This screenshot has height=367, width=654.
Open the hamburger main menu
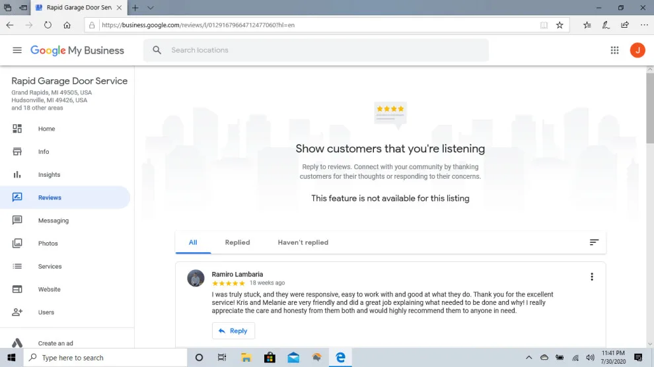(x=17, y=50)
